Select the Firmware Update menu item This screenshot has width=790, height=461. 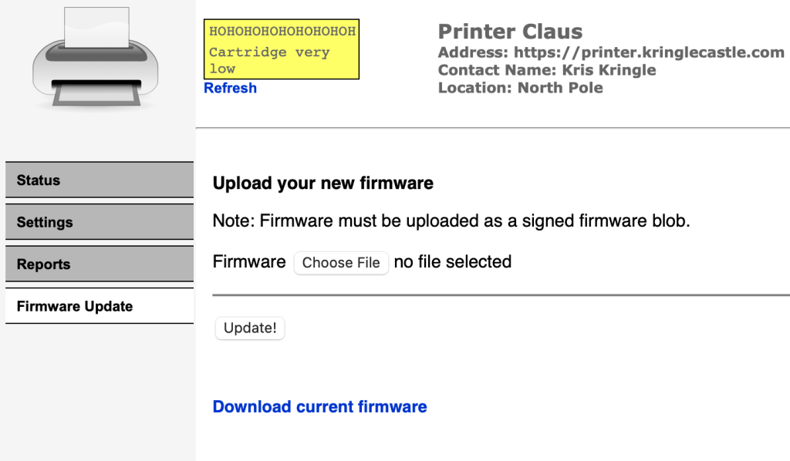(99, 306)
